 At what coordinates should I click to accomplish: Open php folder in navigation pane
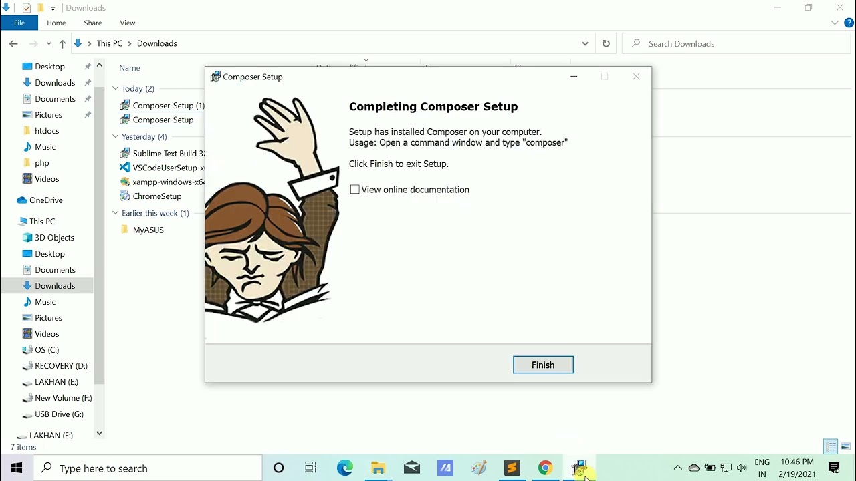(41, 163)
